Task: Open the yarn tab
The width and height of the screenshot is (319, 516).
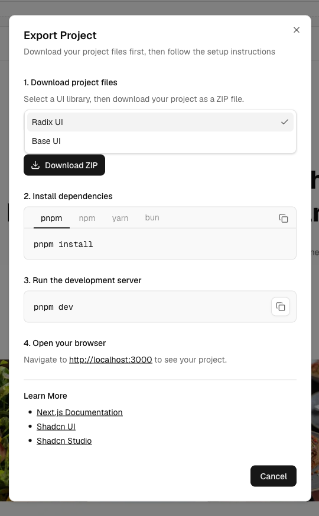Action: point(120,218)
